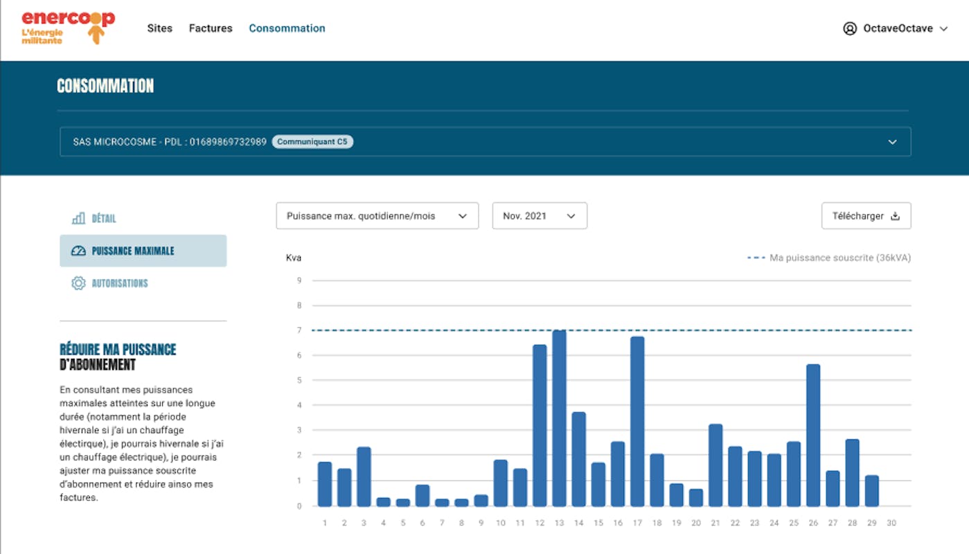The image size is (969, 554).
Task: Click the Kva axis label
Action: point(294,258)
